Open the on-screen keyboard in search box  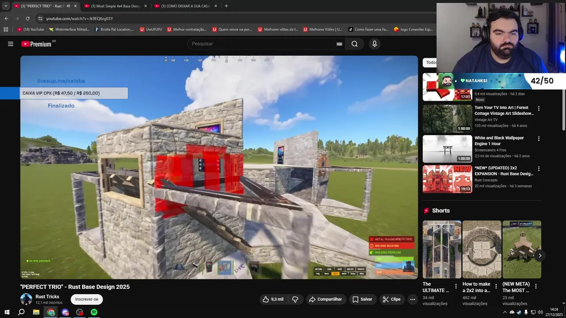(x=339, y=44)
